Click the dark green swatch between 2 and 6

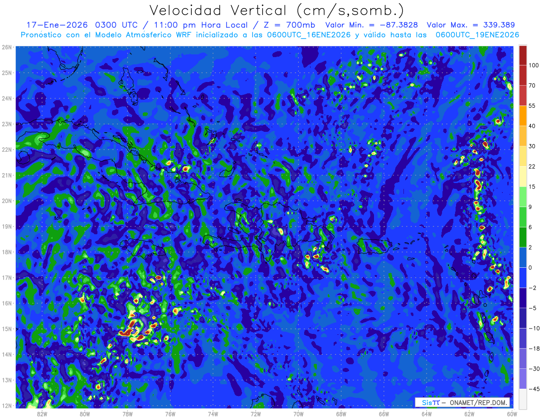523,237
